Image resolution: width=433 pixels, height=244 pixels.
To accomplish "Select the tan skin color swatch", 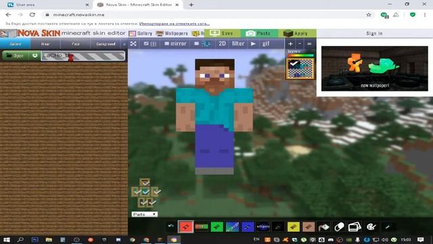I will (x=309, y=227).
